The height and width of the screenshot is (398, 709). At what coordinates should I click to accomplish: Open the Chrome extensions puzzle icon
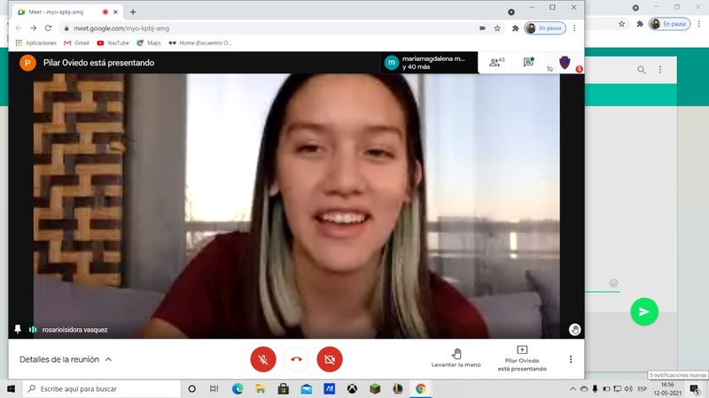point(515,28)
